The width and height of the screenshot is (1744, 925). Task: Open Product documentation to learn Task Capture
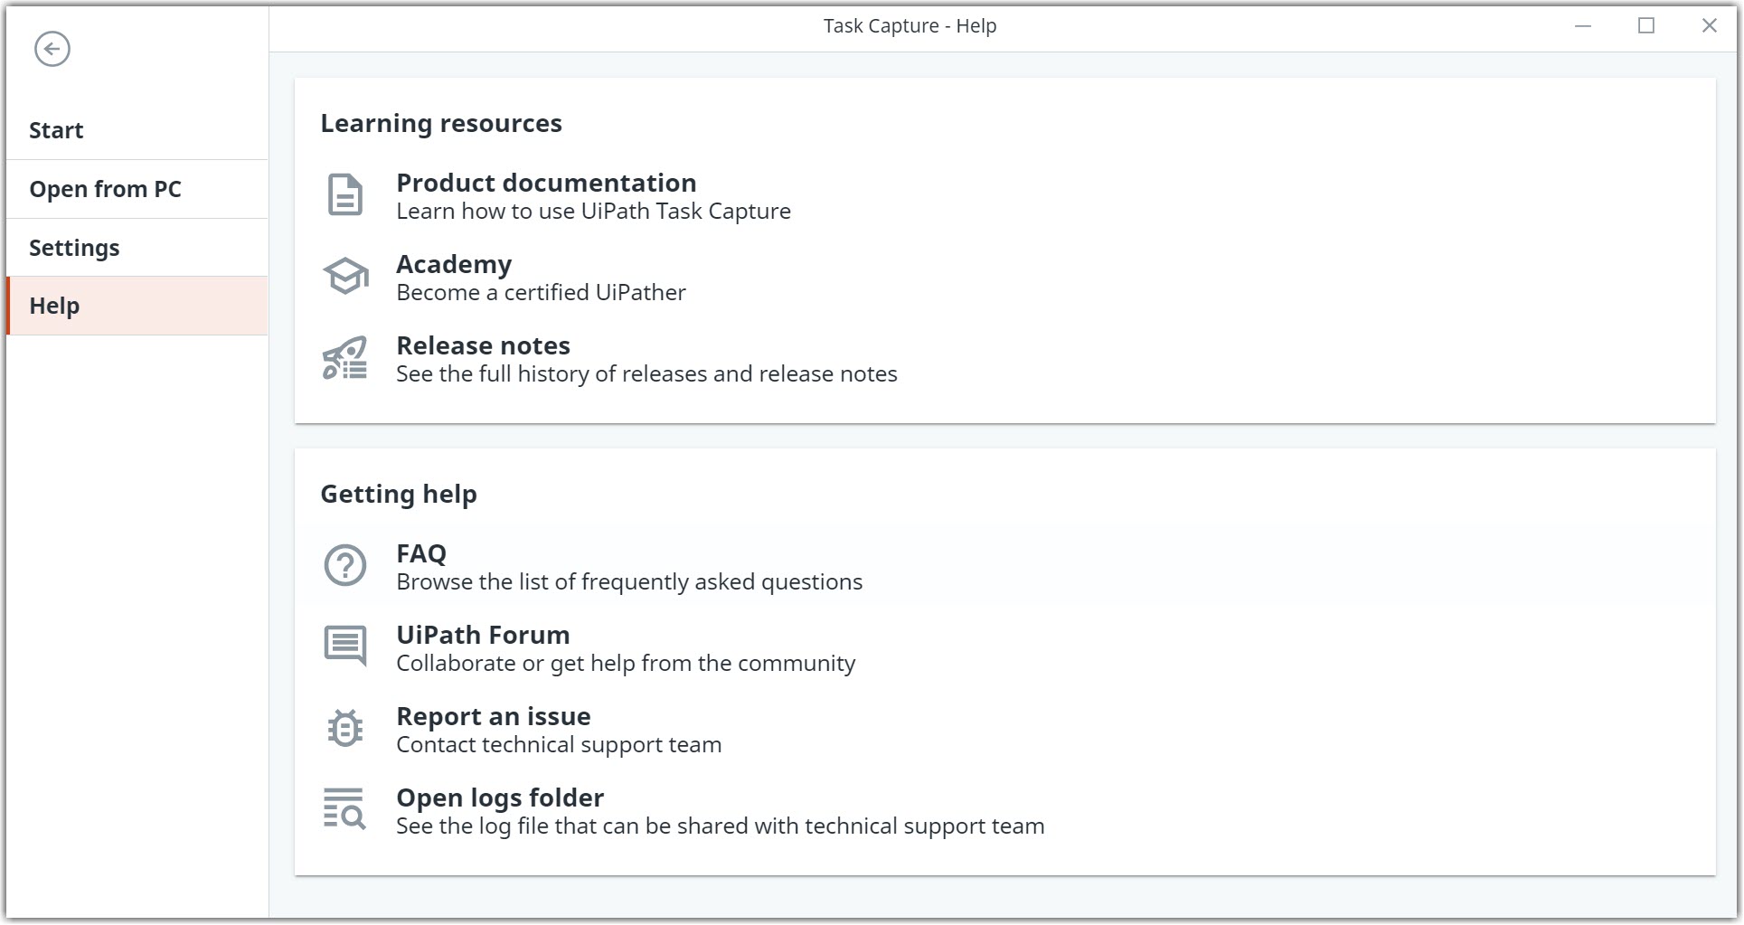click(x=546, y=183)
